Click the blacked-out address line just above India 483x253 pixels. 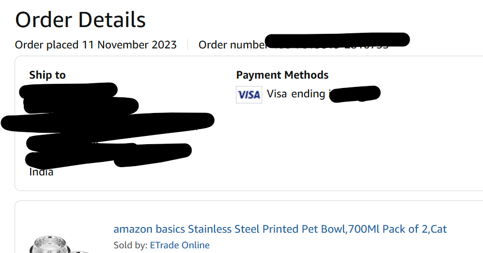tap(108, 155)
